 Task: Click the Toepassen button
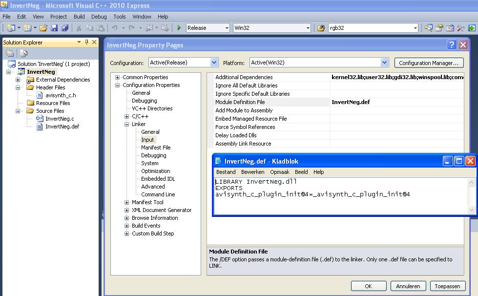click(448, 286)
